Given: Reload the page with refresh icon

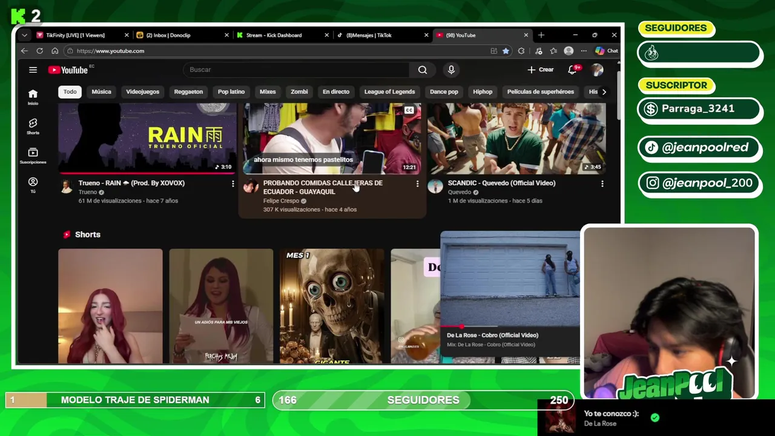Looking at the screenshot, I should 39,51.
